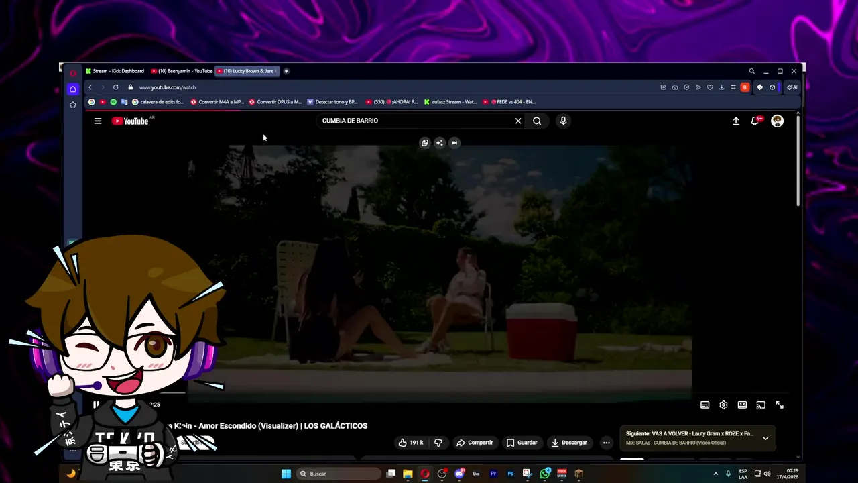The height and width of the screenshot is (483, 858).
Task: Open the YouTube upload/create button
Action: click(736, 121)
